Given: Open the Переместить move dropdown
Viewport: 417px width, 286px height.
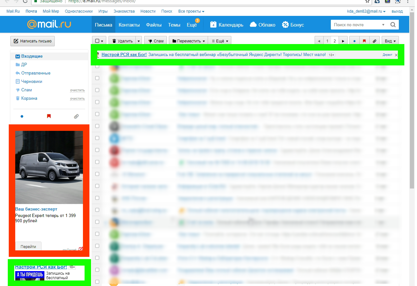Looking at the screenshot, I should pyautogui.click(x=189, y=41).
